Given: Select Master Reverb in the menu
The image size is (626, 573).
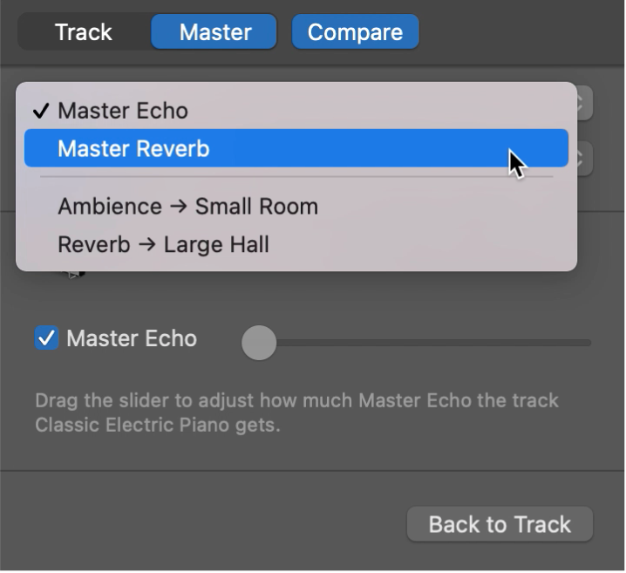Looking at the screenshot, I should (133, 149).
